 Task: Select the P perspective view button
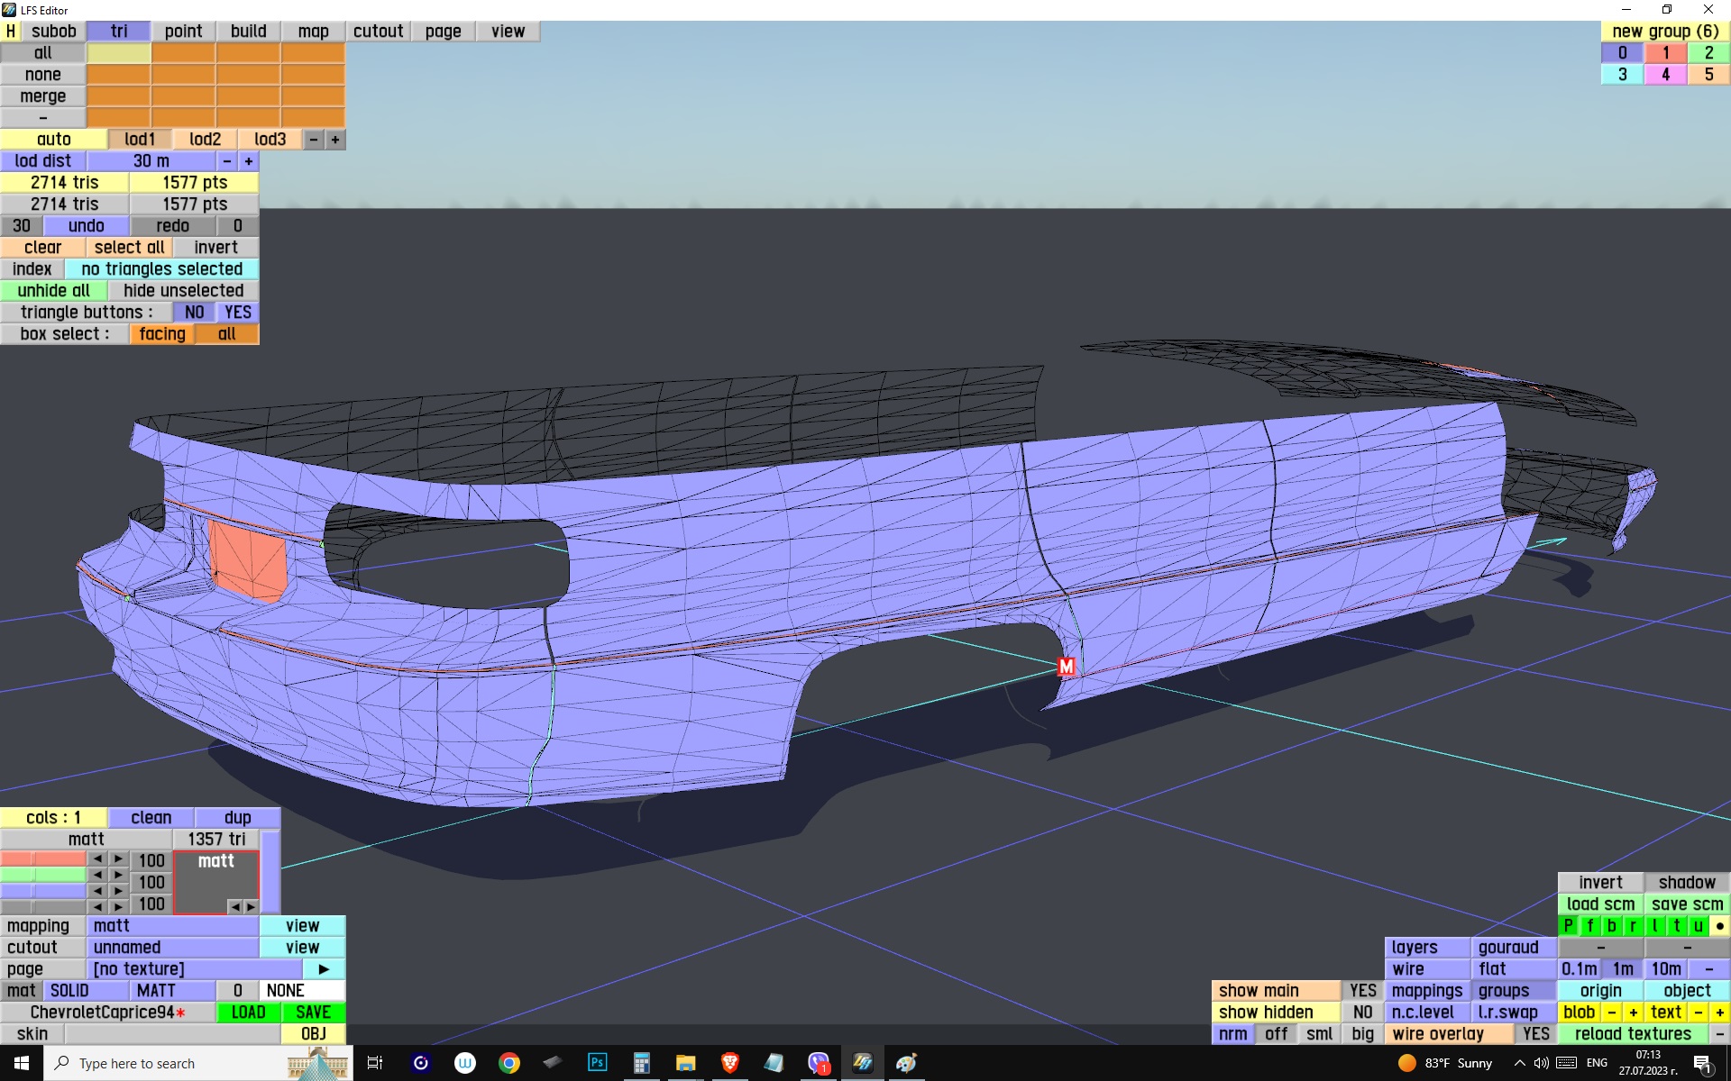coord(1569,926)
